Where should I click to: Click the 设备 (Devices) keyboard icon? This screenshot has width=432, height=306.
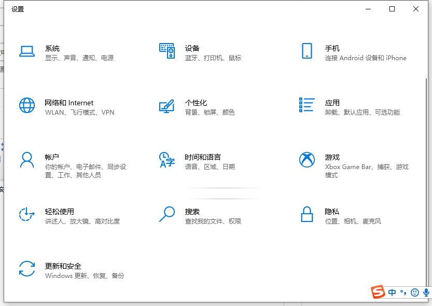pyautogui.click(x=166, y=51)
